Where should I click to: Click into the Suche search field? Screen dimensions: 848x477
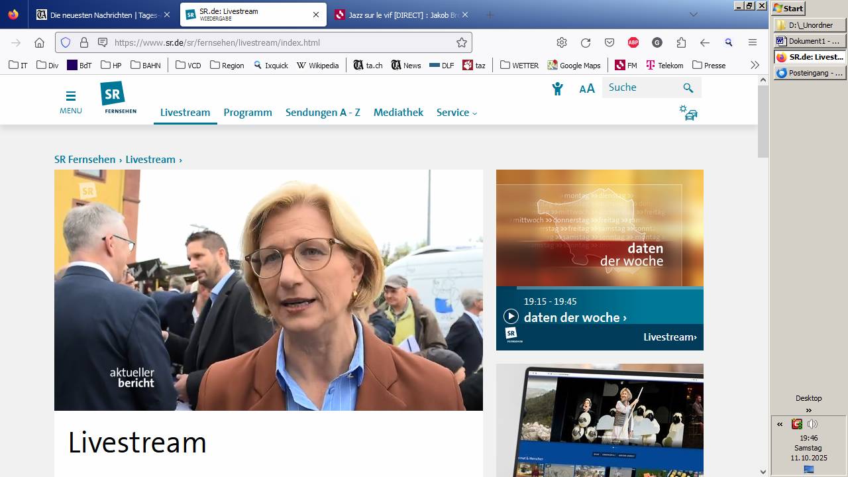coord(641,87)
